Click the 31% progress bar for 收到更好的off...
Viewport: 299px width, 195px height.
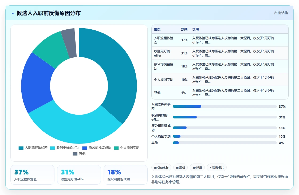point(225,117)
